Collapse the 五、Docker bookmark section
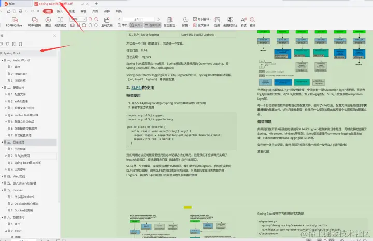Screen dimensions: 373x241 (x=2, y=190)
